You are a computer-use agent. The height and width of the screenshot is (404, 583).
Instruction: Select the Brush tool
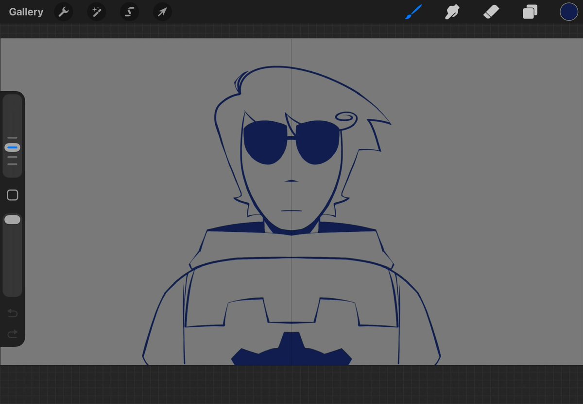pyautogui.click(x=414, y=12)
